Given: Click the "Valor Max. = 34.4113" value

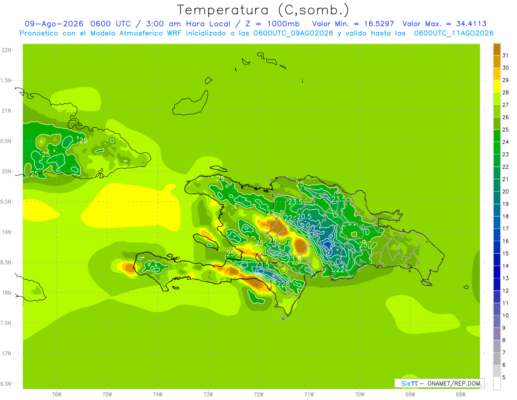Looking at the screenshot, I should 445,24.
